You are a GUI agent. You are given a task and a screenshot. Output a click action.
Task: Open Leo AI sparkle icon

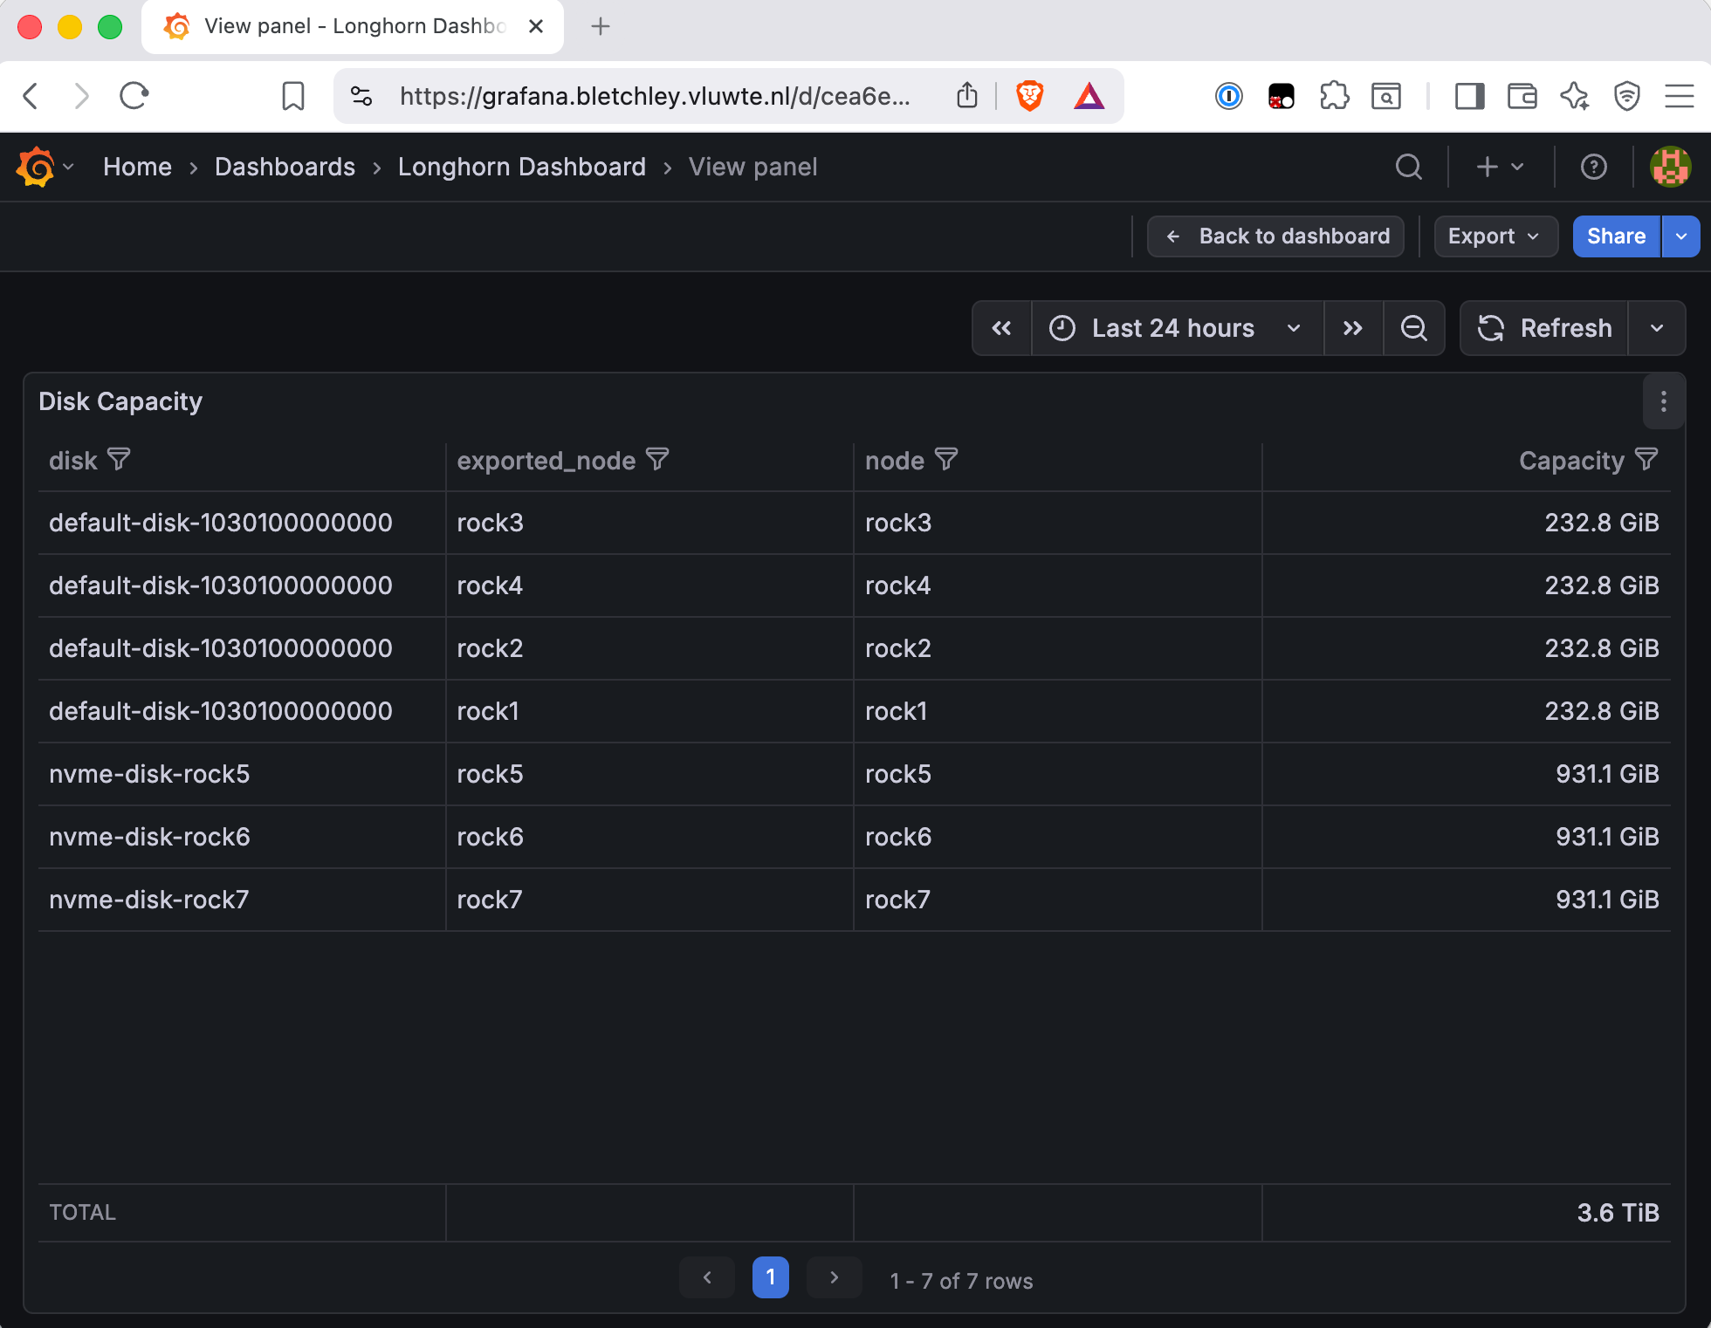1574,95
